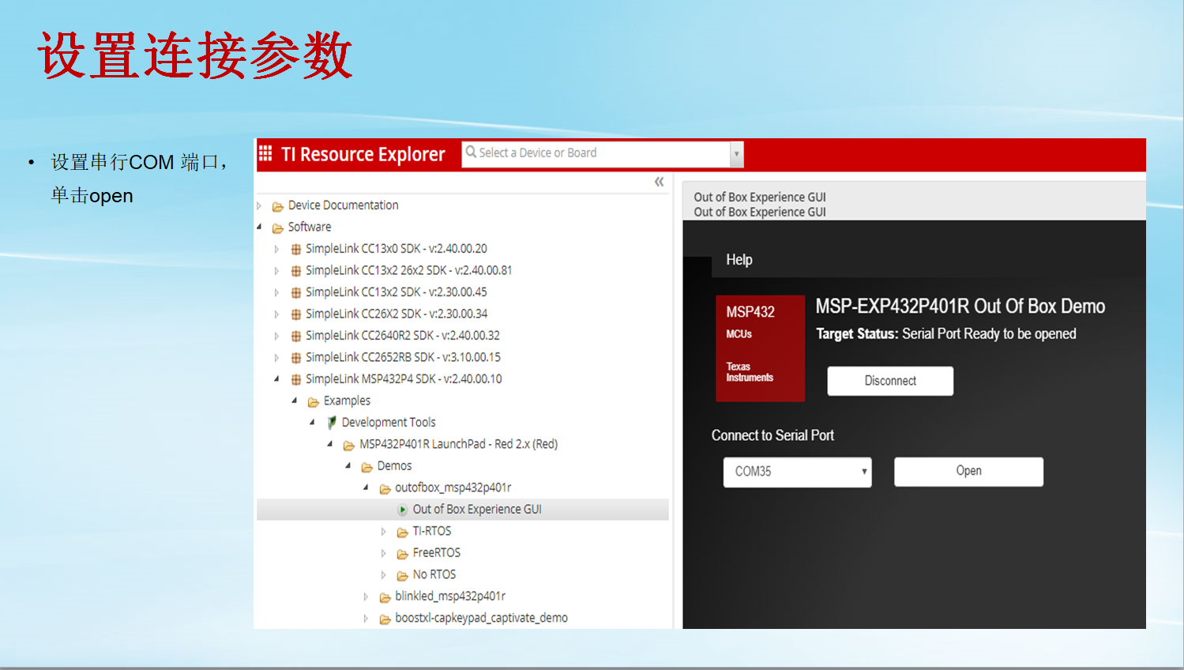
Task: Open the Help menu in the demo GUI
Action: 739,260
